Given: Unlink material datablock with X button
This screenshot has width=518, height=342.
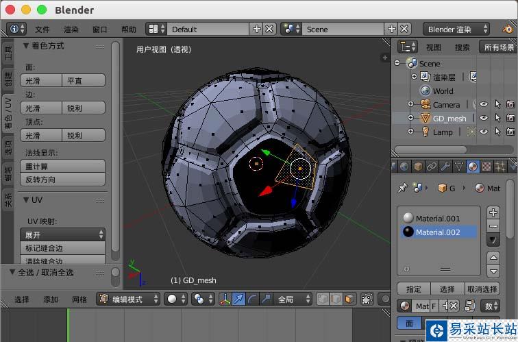Looking at the screenshot, I should (x=454, y=306).
